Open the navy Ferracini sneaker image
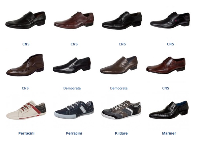 click(74, 110)
